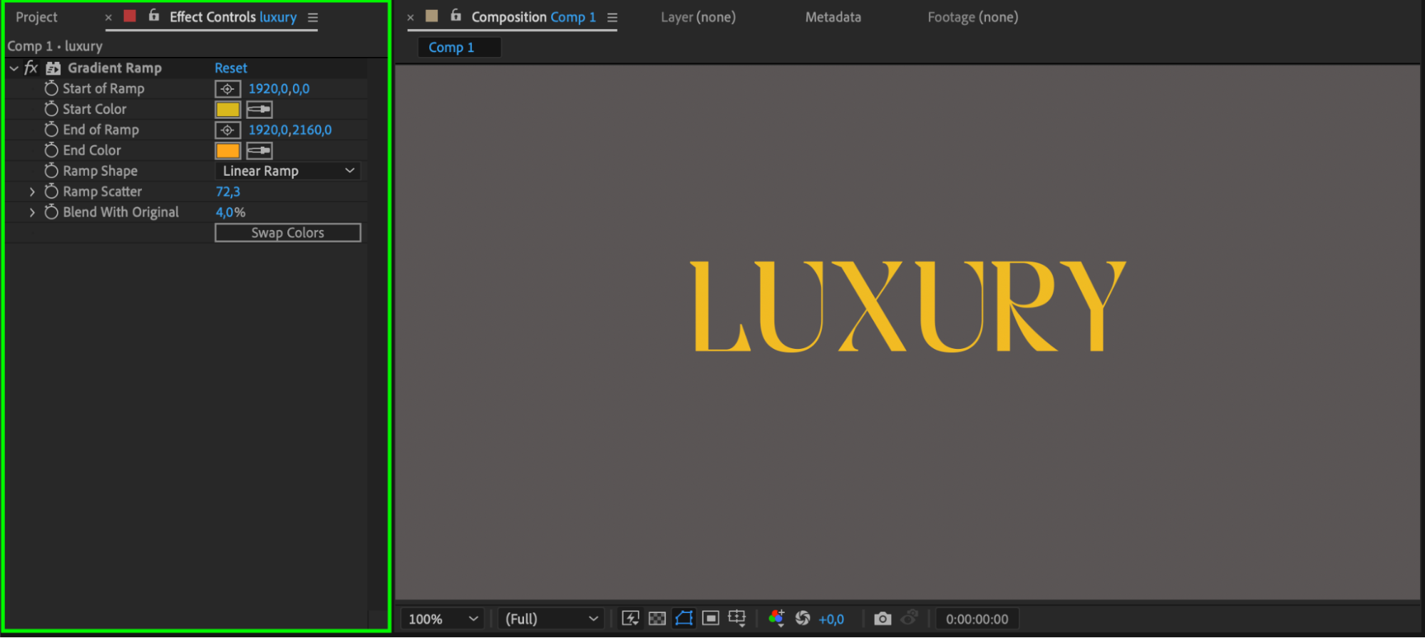Open the 100% magnification dropdown
1425x638 pixels.
coord(443,619)
